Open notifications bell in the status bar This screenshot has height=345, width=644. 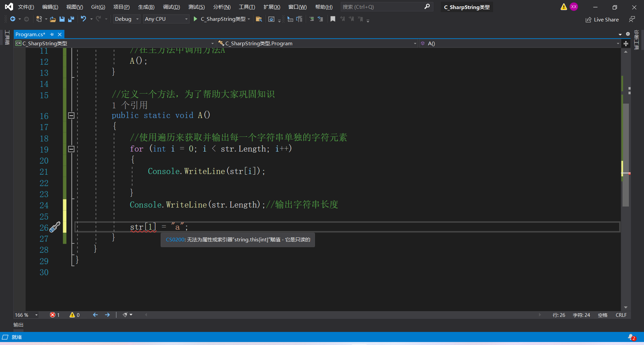click(632, 337)
